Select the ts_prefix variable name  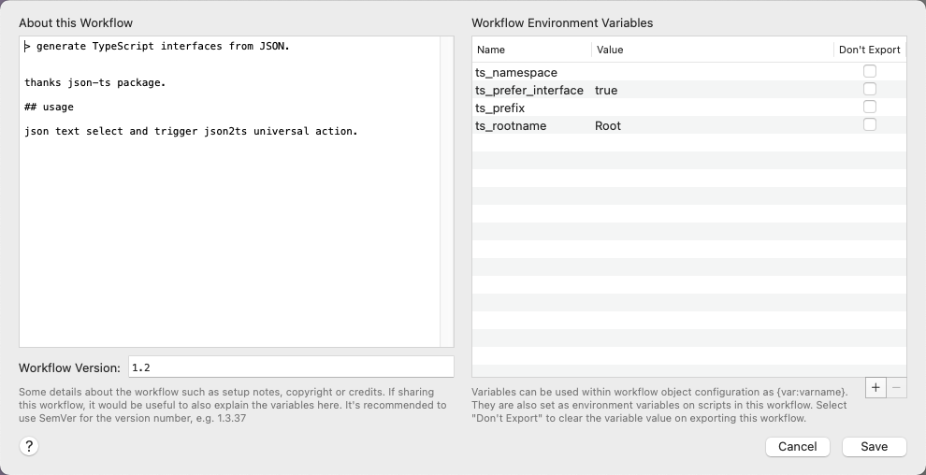tap(499, 108)
